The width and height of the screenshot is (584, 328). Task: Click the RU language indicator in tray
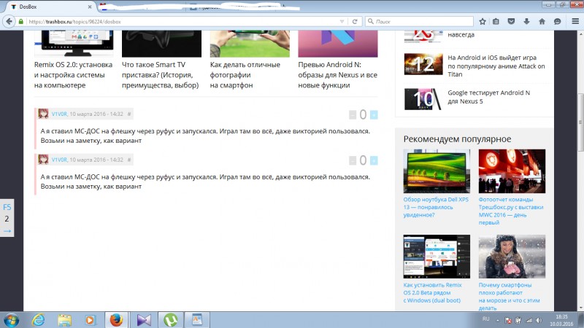485,319
